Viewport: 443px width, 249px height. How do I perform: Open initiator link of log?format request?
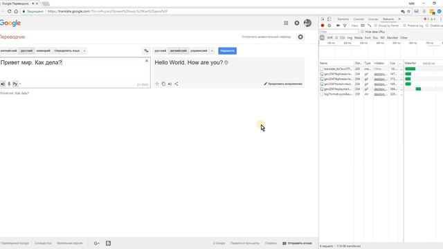point(380,94)
